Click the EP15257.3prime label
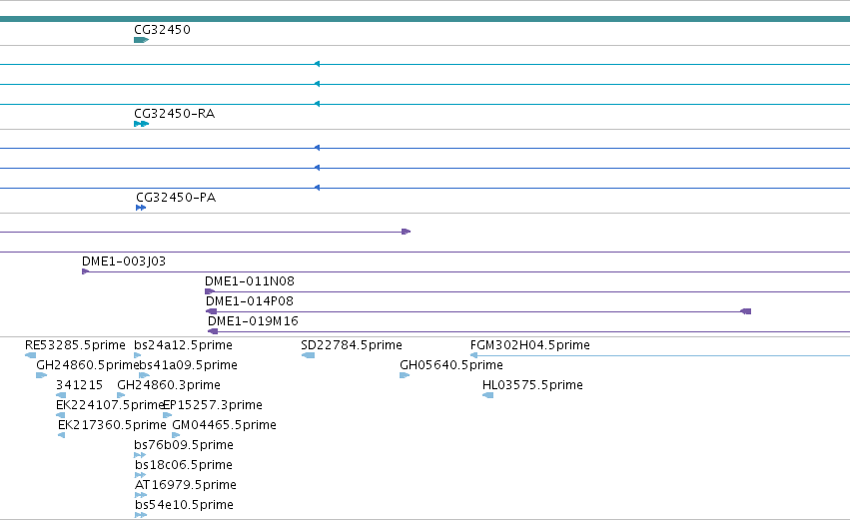The image size is (850, 520). [213, 405]
